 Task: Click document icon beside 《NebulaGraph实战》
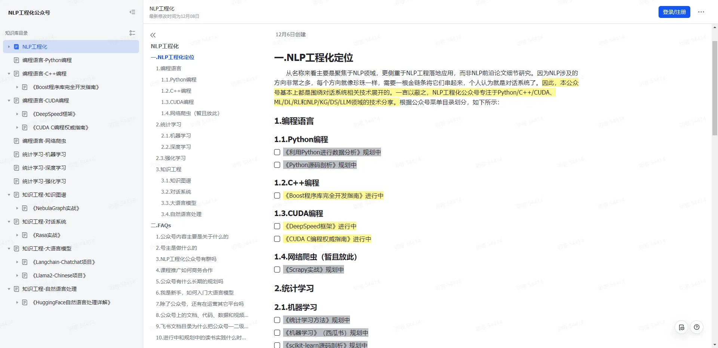(x=25, y=208)
